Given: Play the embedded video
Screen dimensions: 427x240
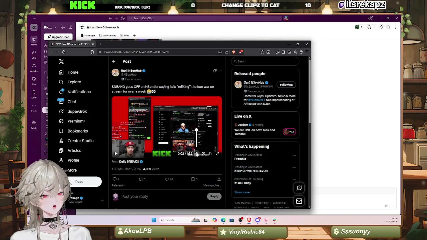Looking at the screenshot, I should coord(116,154).
